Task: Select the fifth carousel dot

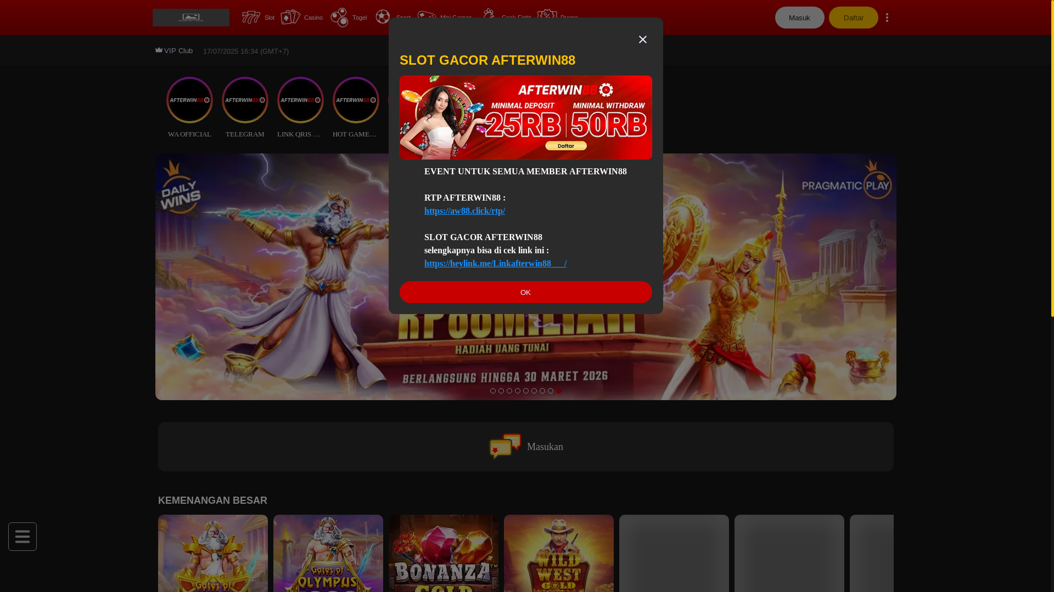Action: [x=525, y=391]
